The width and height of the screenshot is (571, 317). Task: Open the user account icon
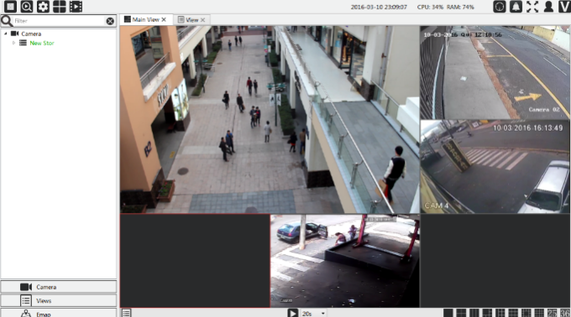[x=548, y=7]
